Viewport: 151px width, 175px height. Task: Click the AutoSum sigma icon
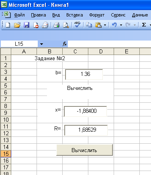click(144, 25)
